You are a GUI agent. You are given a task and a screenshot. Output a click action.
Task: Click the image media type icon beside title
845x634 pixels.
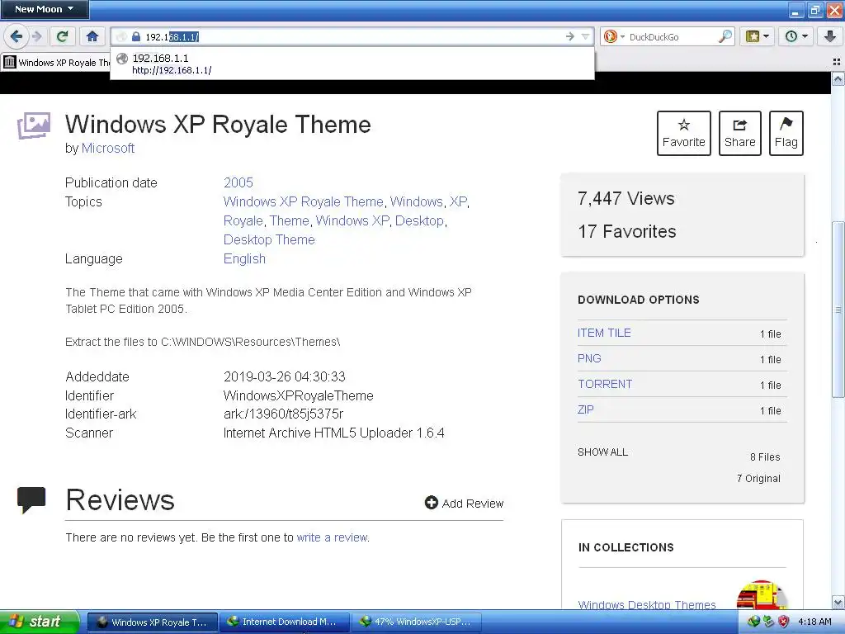click(34, 125)
